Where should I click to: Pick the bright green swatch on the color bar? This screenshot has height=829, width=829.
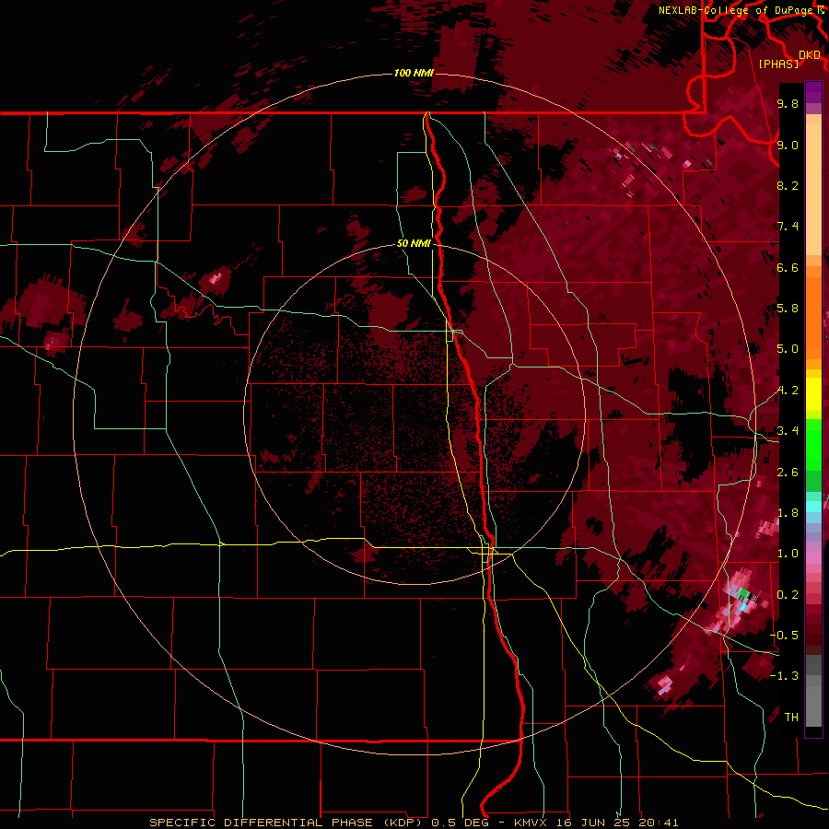click(x=813, y=445)
